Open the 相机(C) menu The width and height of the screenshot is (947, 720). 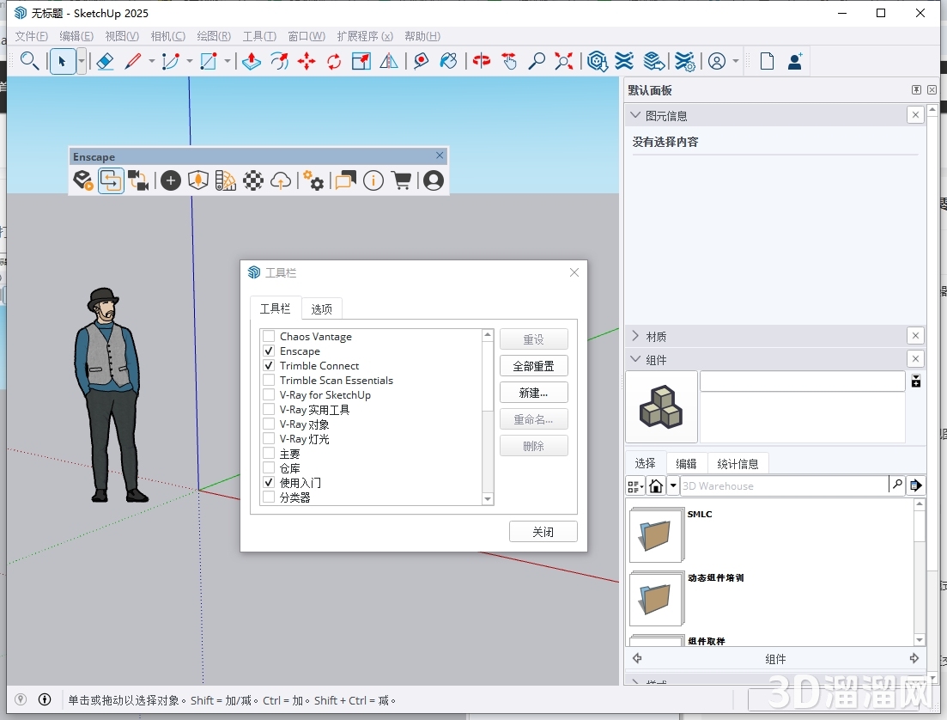(168, 36)
